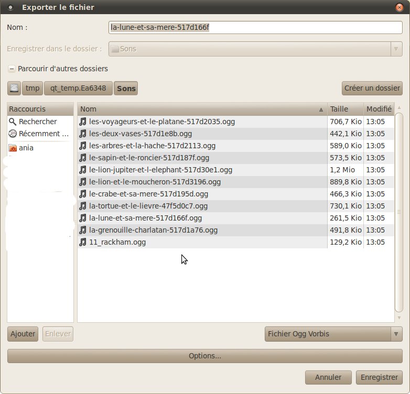
Task: Click the Rechercher magnifier icon
Action: (13, 122)
